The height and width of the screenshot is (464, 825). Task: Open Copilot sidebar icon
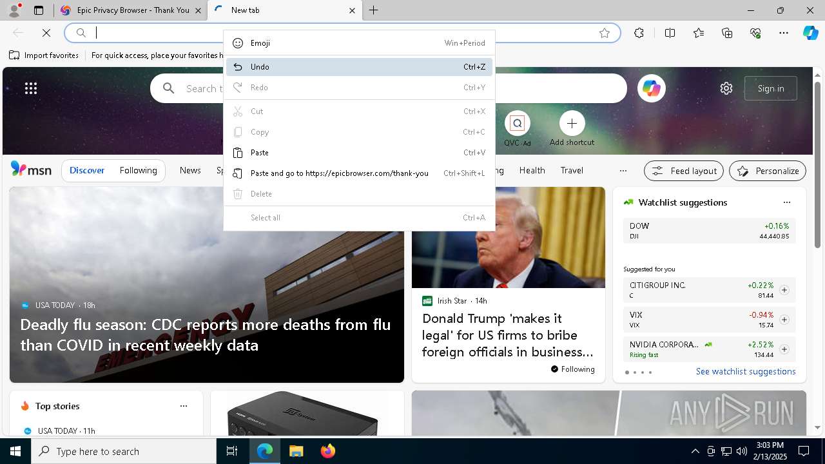tap(811, 33)
